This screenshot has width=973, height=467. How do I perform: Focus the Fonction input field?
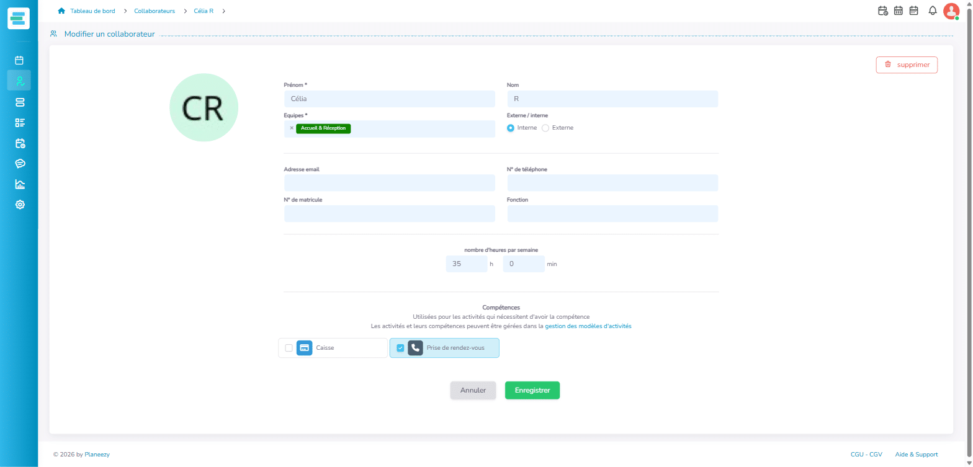tap(612, 213)
